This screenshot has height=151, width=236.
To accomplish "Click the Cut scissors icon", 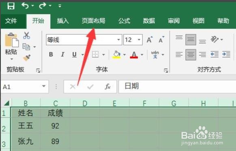I will pyautogui.click(x=26, y=36).
